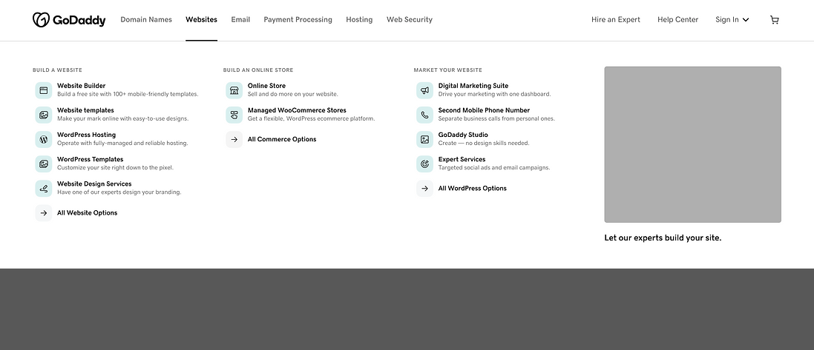Click 'Build a free site with 100+ mobile-friendly templates.'

128,94
